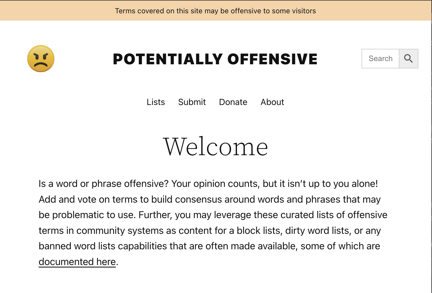
Task: Choose "Donate" from the nav bar
Action: click(x=233, y=102)
